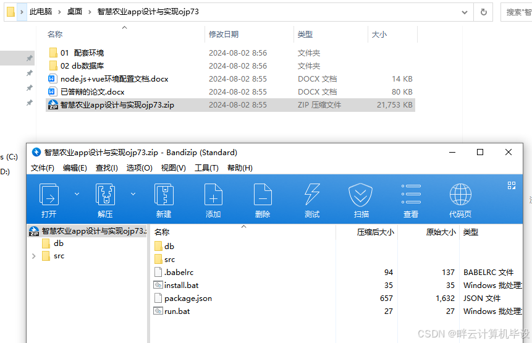Image resolution: width=532 pixels, height=343 pixels.
Task: Click the db folder icon in archive file list
Action: tap(158, 247)
